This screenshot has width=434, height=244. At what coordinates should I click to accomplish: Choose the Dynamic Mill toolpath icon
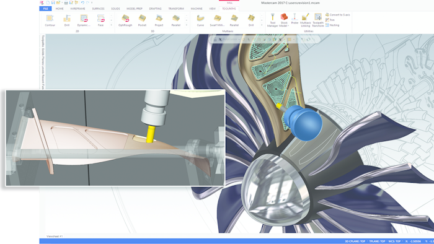[x=84, y=20]
